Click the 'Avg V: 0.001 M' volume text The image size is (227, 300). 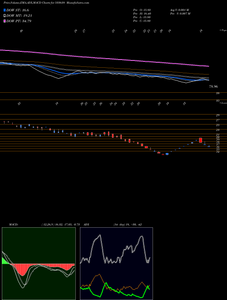click(179, 10)
